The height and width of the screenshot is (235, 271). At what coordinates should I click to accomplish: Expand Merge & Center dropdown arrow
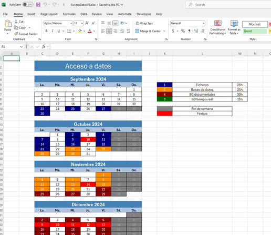[164, 31]
